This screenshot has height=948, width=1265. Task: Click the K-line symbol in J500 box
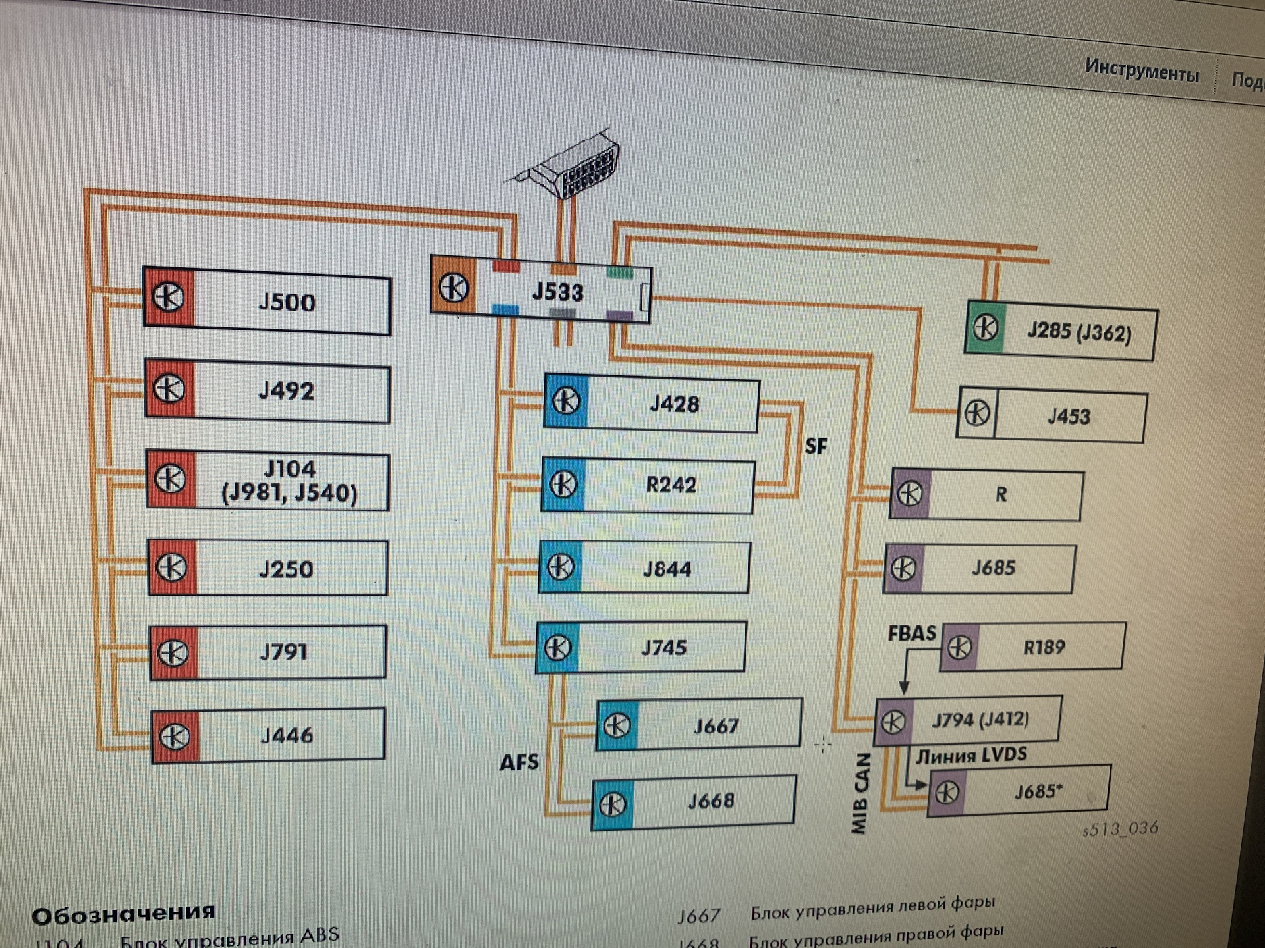168,297
